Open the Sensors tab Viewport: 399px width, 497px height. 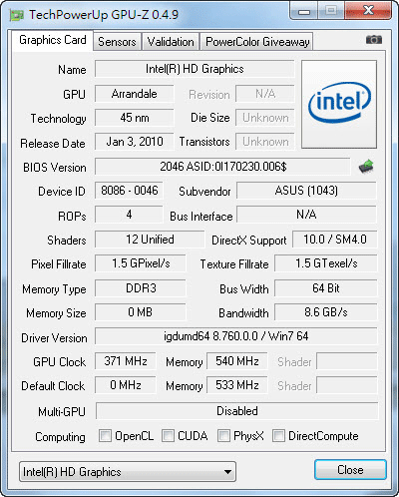[x=117, y=42]
